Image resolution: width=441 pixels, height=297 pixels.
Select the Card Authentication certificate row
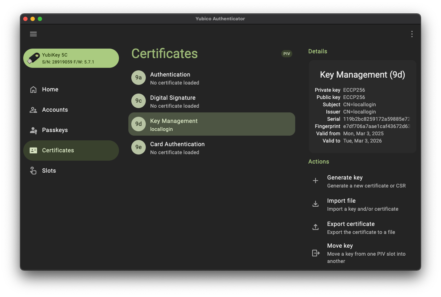(x=212, y=147)
